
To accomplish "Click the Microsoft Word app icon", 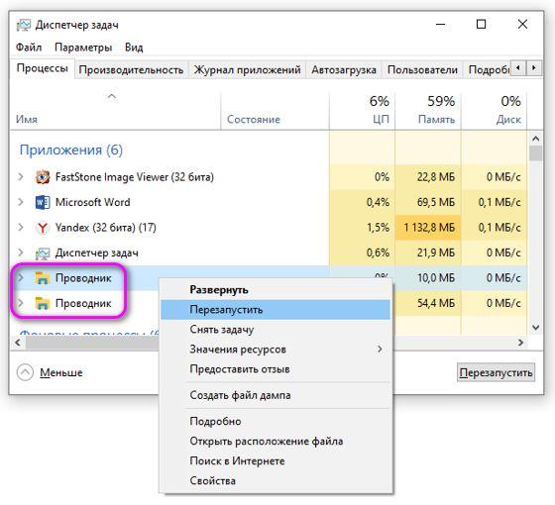I will pyautogui.click(x=43, y=202).
